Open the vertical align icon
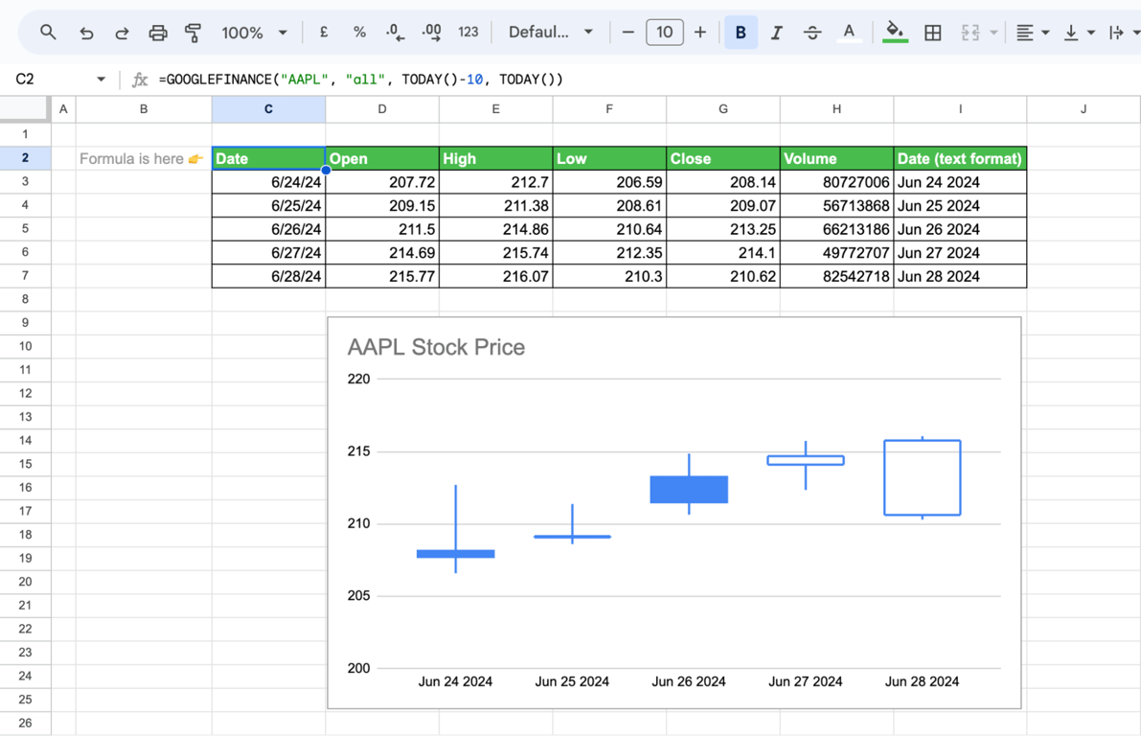The width and height of the screenshot is (1141, 736). 1071,33
